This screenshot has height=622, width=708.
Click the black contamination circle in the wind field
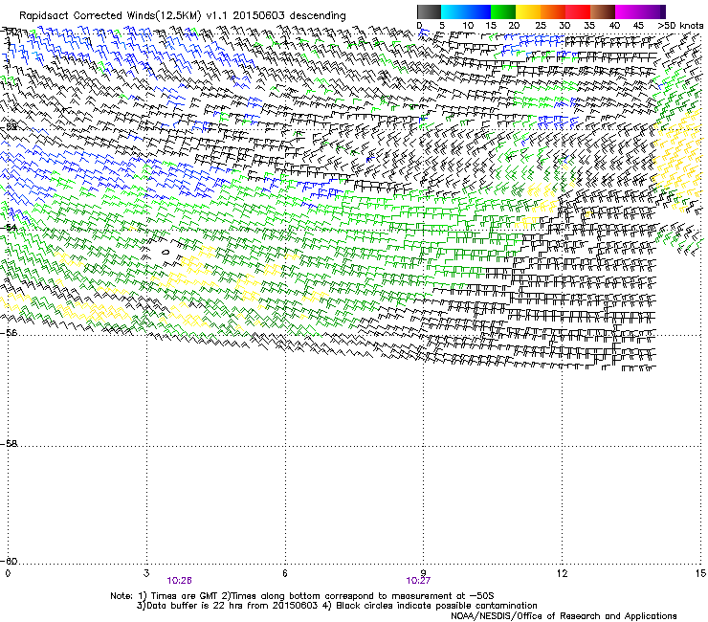[166, 252]
